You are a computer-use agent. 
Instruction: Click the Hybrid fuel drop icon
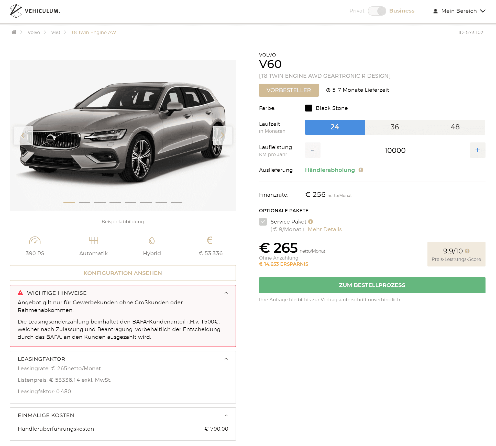(152, 240)
